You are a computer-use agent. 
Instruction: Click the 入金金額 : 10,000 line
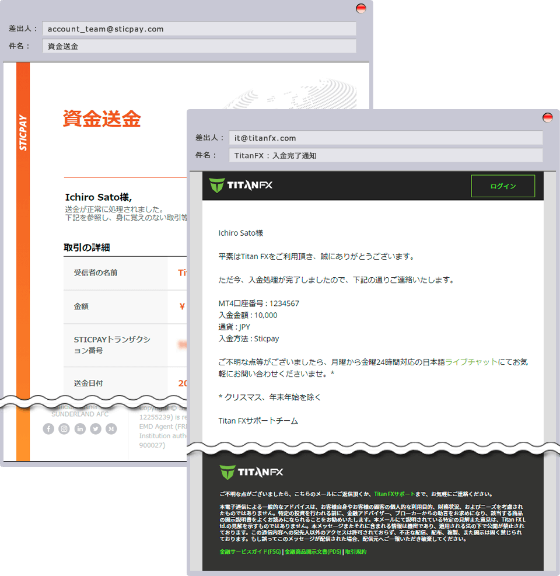248,315
